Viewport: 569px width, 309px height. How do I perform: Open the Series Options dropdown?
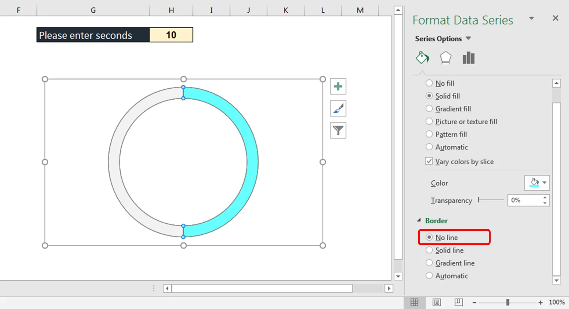(468, 39)
